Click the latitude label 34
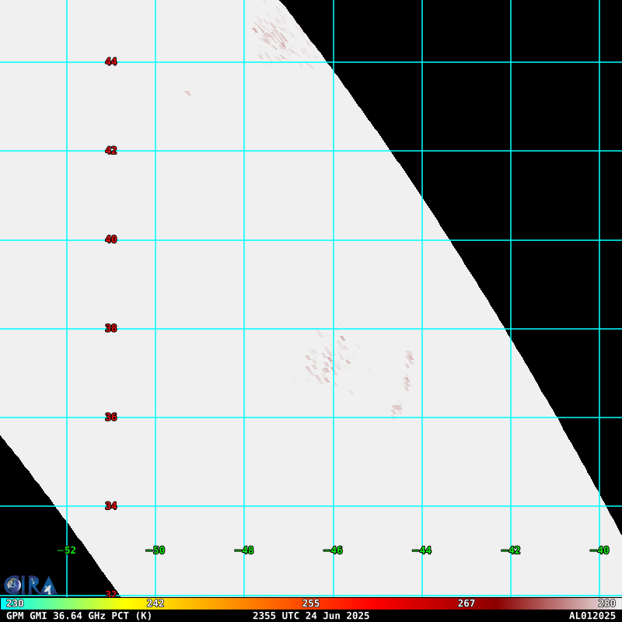This screenshot has width=622, height=622. (111, 506)
